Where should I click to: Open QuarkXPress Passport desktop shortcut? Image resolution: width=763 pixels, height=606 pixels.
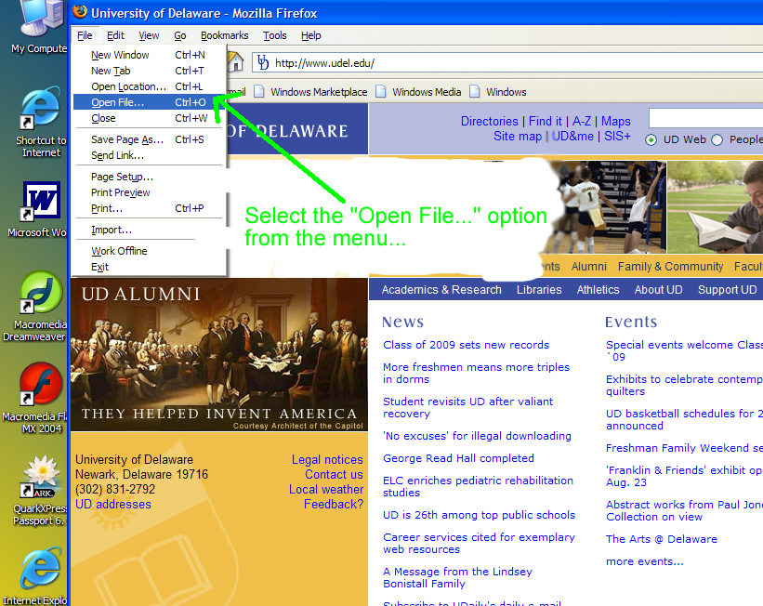point(40,491)
